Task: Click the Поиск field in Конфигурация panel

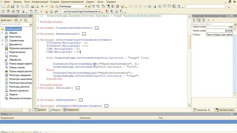Action: [15, 24]
